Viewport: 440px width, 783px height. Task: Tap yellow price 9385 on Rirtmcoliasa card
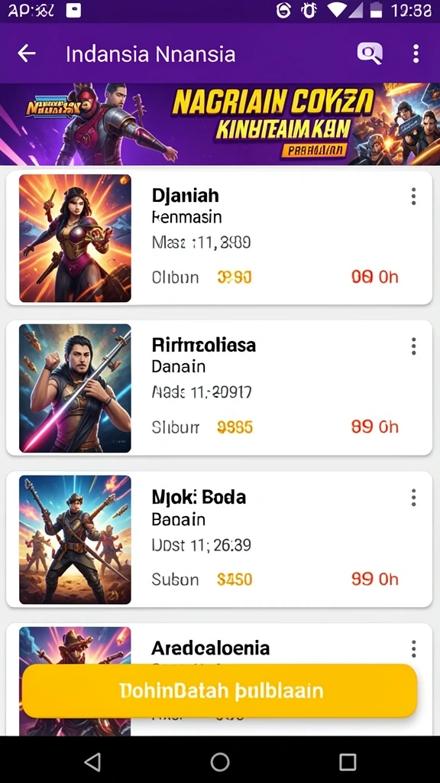[235, 427]
